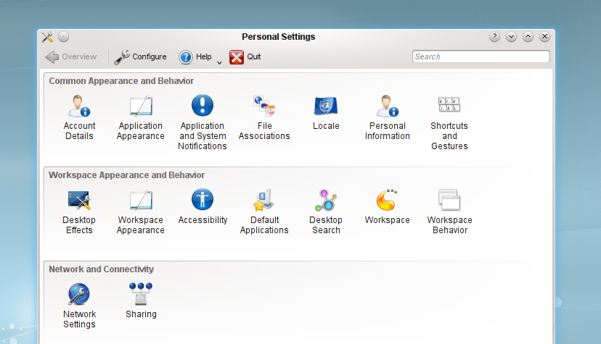601x344 pixels.
Task: Click the round on-all-desktops titlebar button
Action: click(x=64, y=37)
